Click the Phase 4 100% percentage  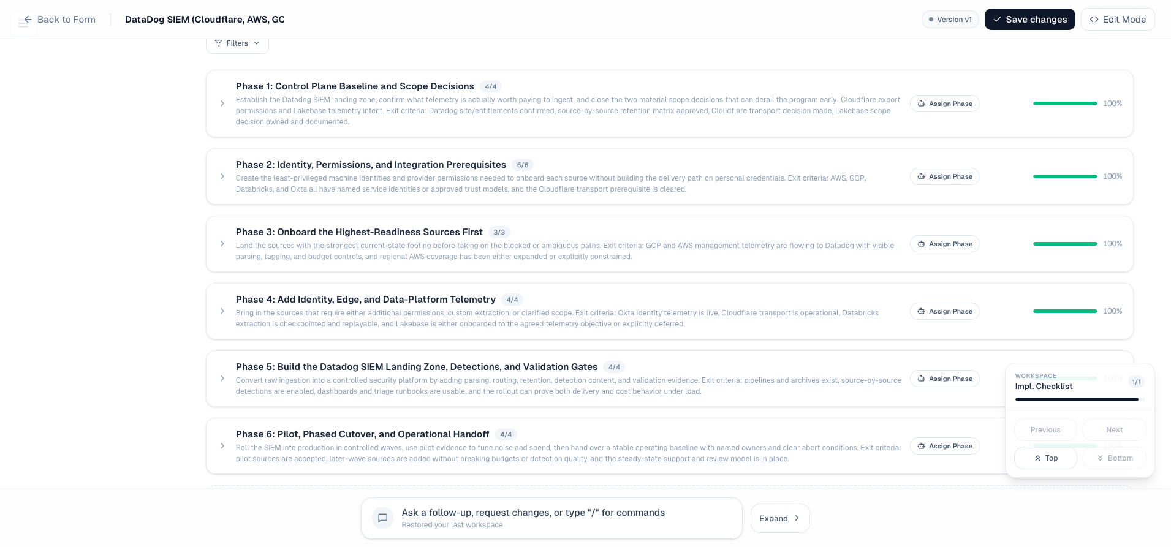pyautogui.click(x=1113, y=311)
